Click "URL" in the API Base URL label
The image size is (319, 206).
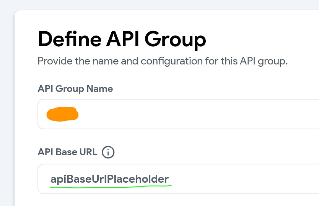click(x=88, y=152)
